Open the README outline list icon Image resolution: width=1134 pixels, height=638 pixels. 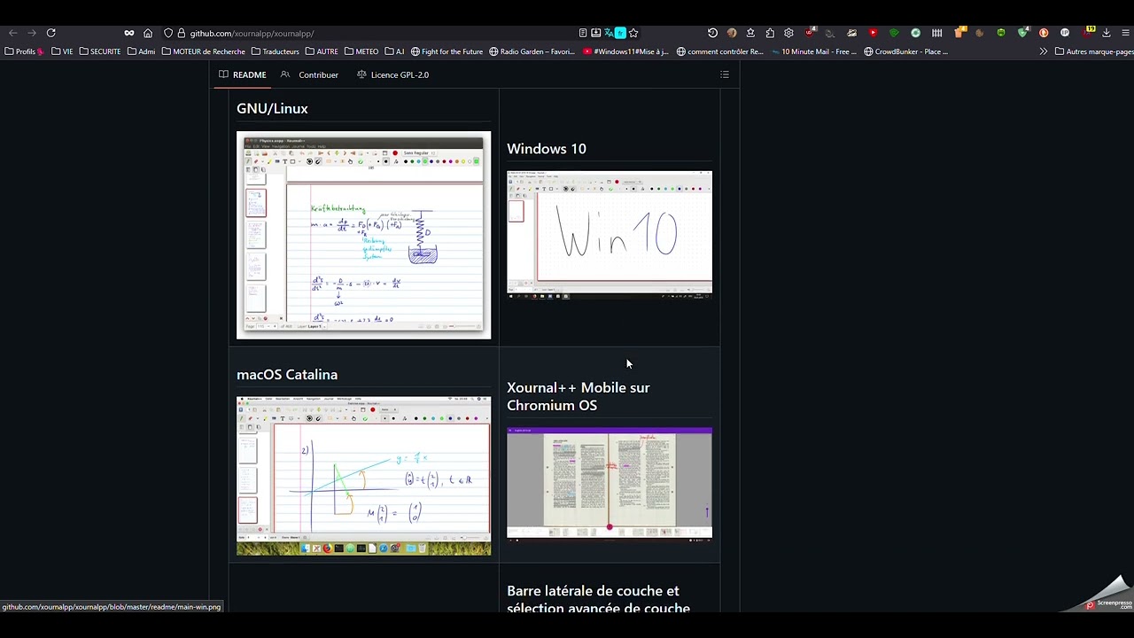[x=725, y=74]
